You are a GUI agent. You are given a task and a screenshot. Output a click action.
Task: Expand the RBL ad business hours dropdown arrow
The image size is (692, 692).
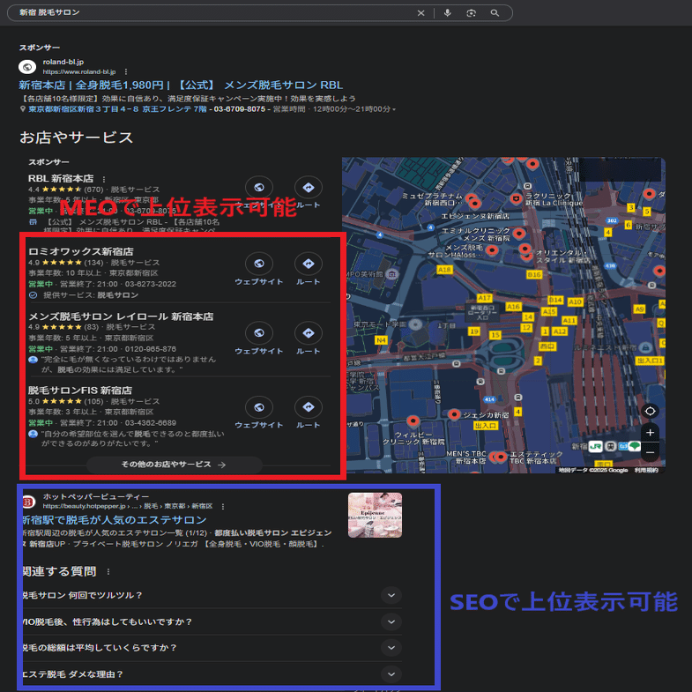click(x=394, y=109)
